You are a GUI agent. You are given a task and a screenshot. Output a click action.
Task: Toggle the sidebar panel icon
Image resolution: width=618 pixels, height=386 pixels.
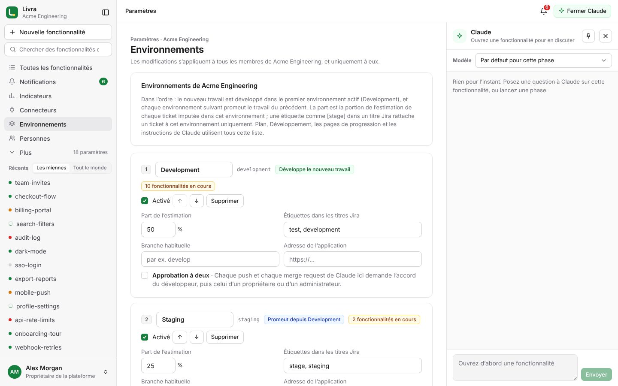(106, 12)
